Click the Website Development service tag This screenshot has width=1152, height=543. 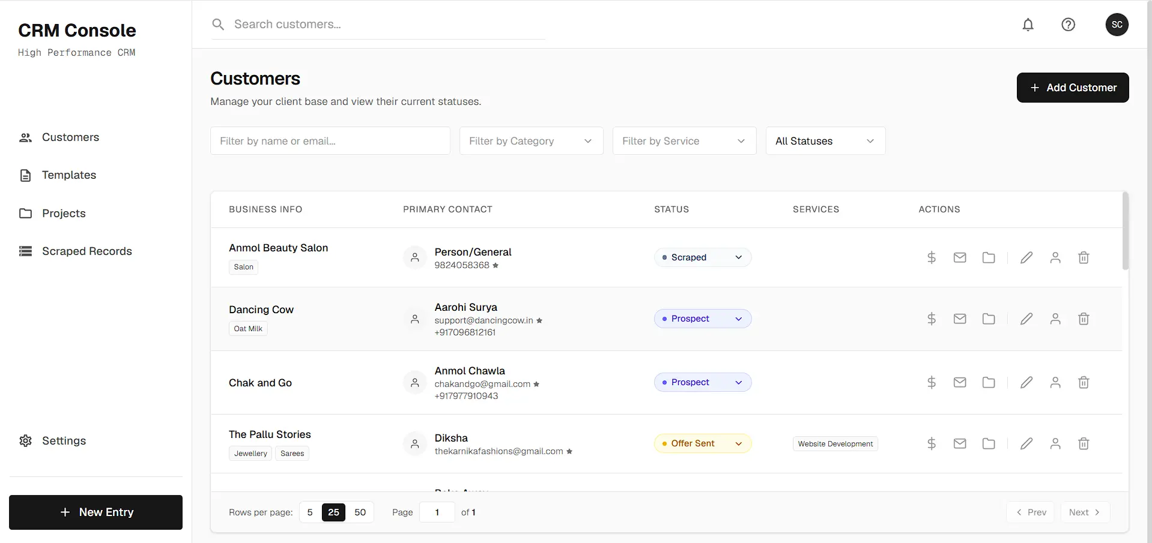tap(835, 444)
